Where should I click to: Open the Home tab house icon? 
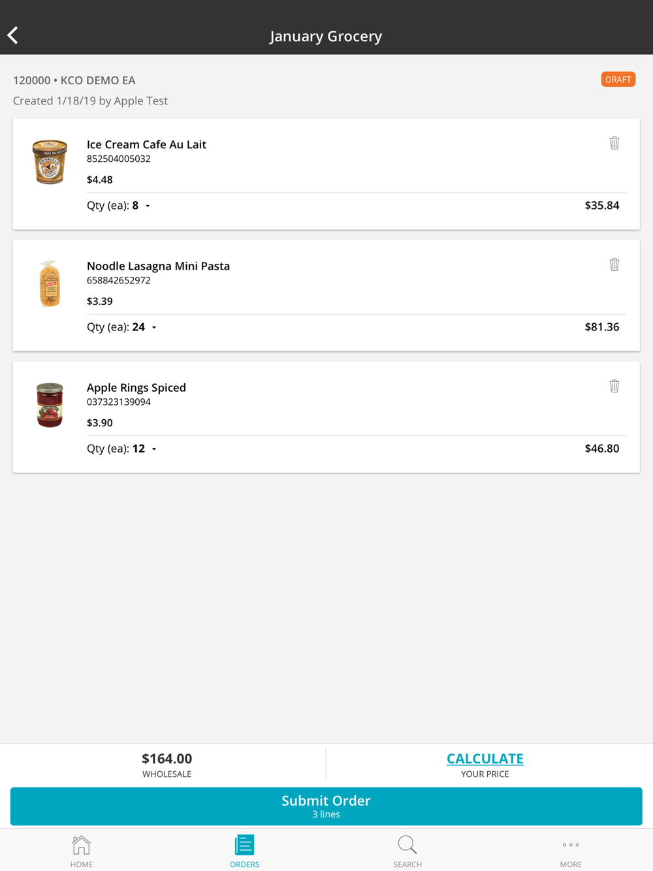pyautogui.click(x=82, y=845)
